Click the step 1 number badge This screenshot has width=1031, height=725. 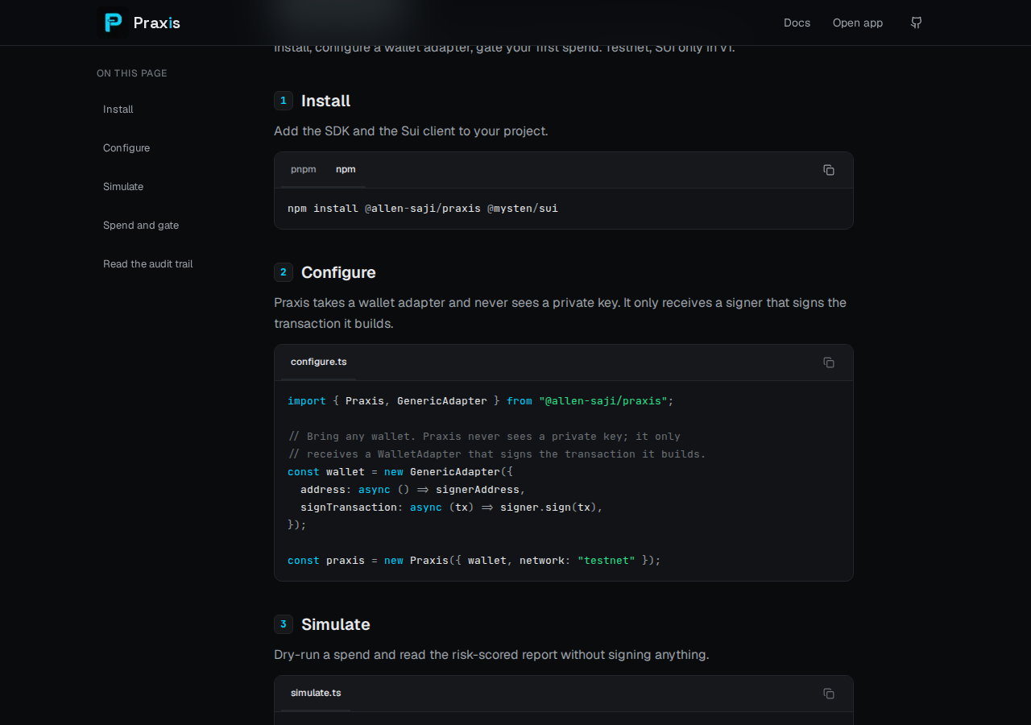pyautogui.click(x=284, y=101)
